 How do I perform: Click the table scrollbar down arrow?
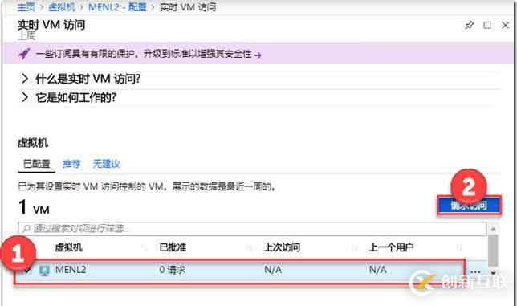coord(493,273)
